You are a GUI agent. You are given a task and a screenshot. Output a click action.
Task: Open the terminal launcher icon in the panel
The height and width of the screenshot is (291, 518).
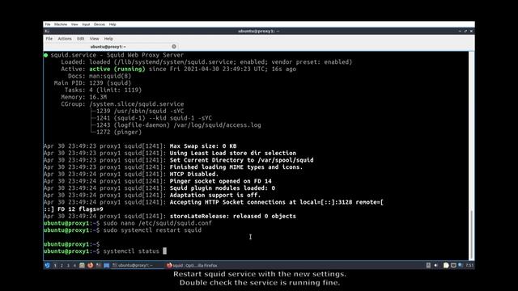click(x=99, y=265)
